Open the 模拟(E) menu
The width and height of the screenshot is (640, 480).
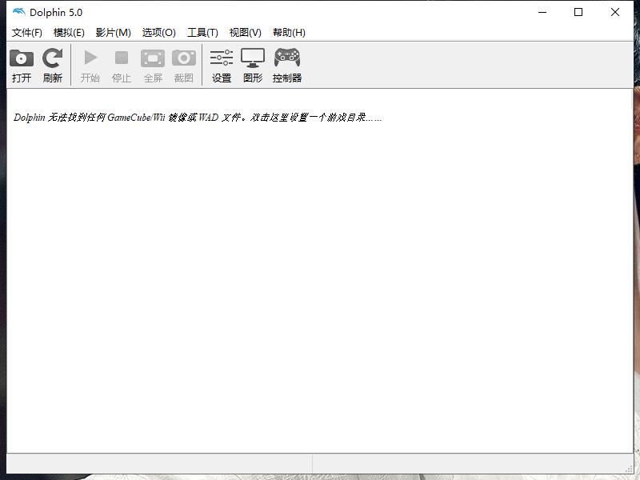pyautogui.click(x=69, y=33)
